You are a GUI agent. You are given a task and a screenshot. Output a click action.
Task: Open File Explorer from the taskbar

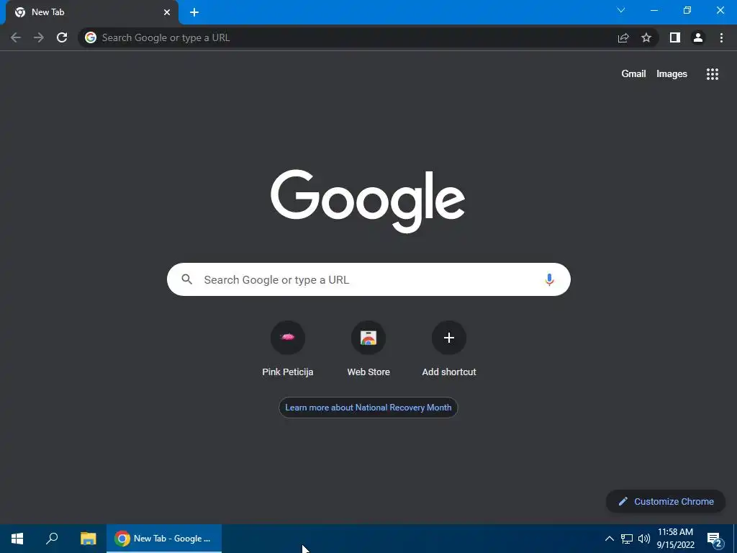tap(89, 539)
